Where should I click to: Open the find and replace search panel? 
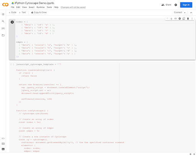[3, 21]
